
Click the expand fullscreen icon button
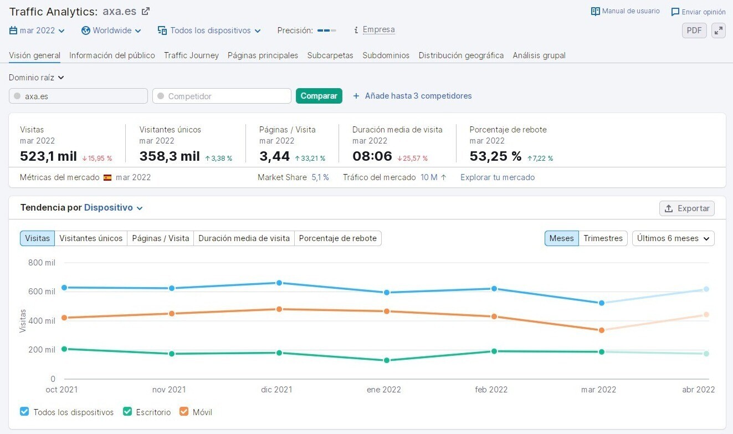click(x=719, y=30)
